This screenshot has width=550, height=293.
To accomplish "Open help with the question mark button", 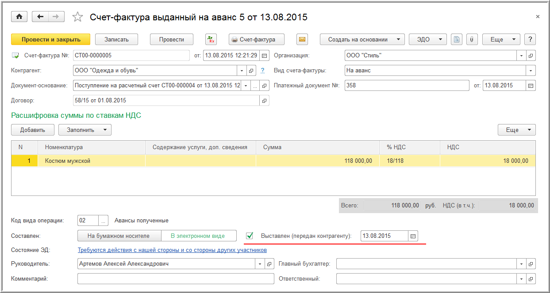I will [530, 39].
